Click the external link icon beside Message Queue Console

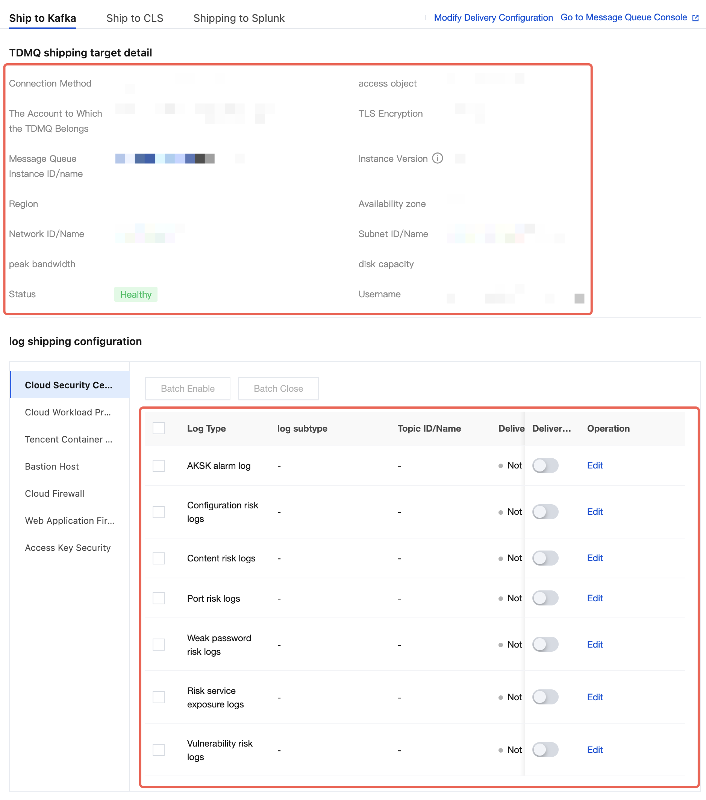695,18
